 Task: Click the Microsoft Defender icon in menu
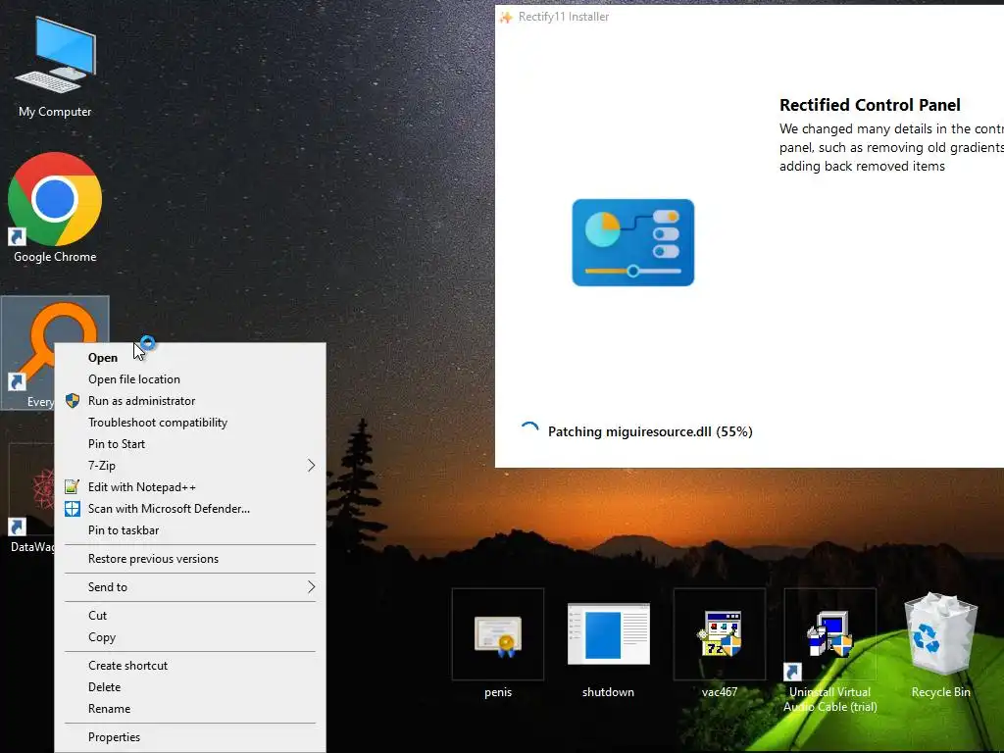pyautogui.click(x=73, y=509)
